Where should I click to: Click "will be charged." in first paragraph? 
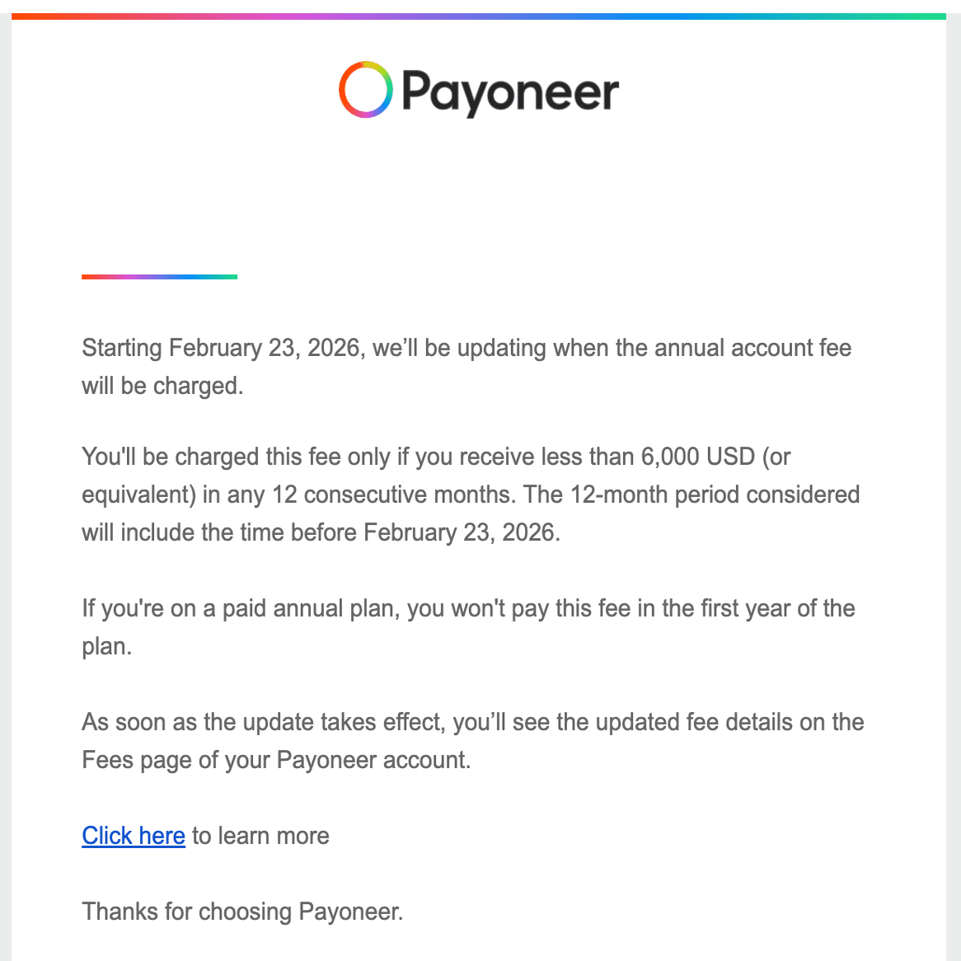coord(162,386)
